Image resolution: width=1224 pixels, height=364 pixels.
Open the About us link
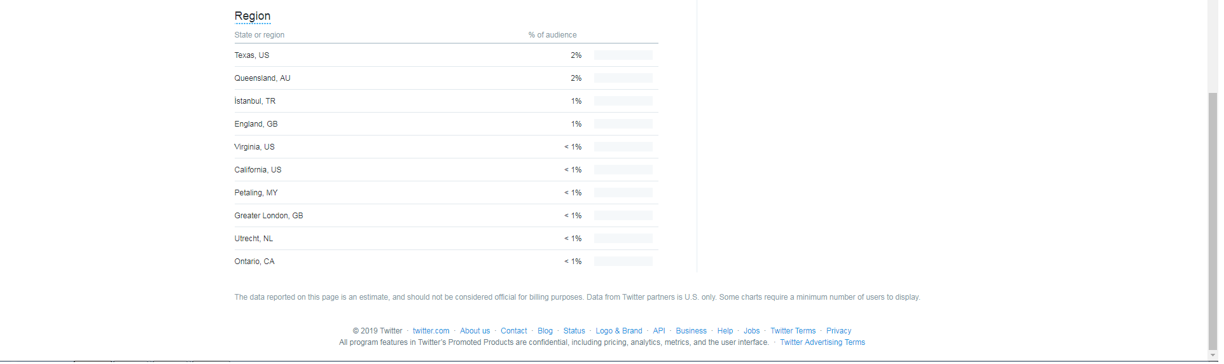(475, 331)
